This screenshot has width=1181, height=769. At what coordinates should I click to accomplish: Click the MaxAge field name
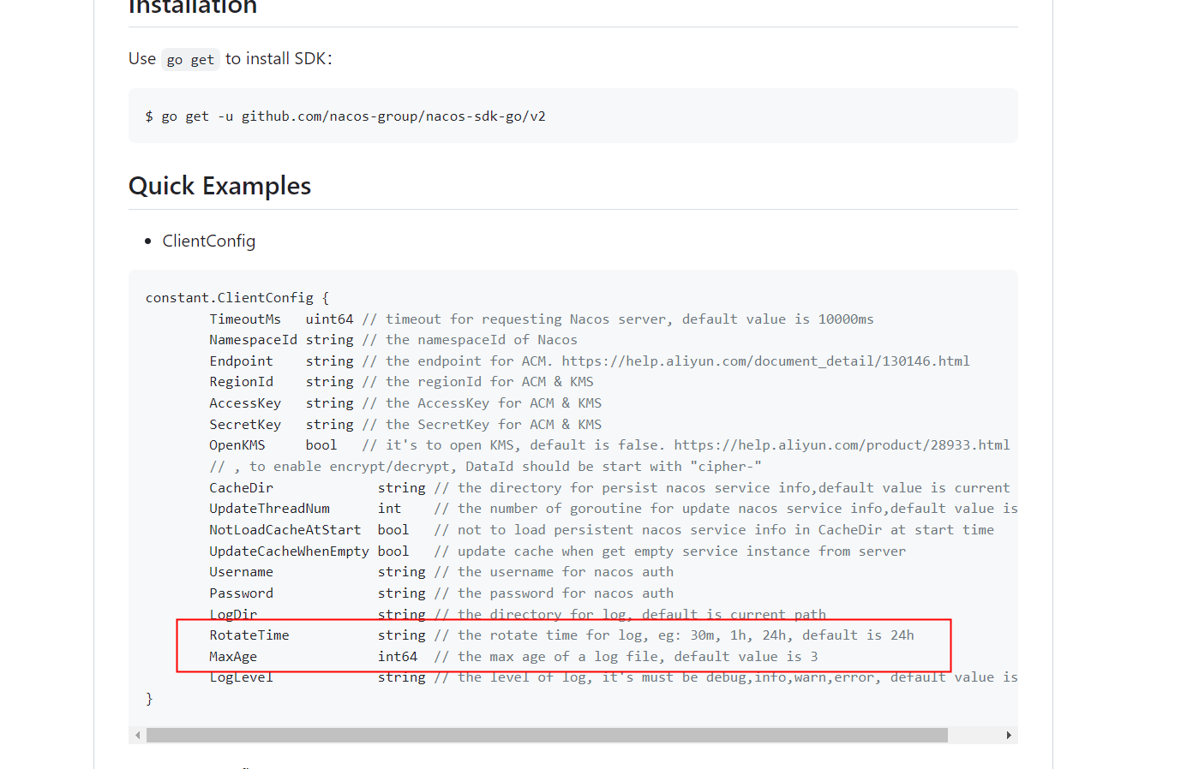pyautogui.click(x=233, y=657)
